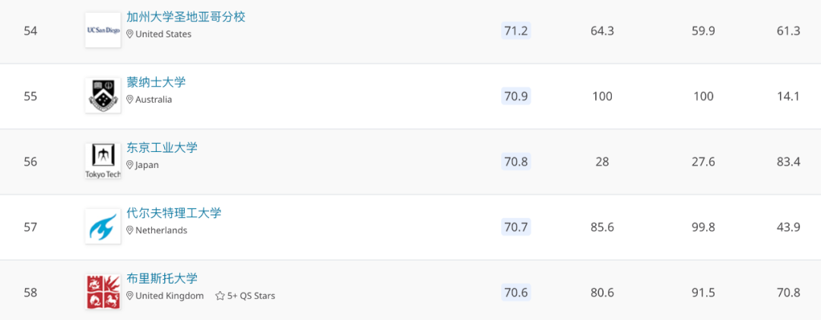Click the blue flame Delft logo
The image size is (821, 320).
(x=103, y=227)
